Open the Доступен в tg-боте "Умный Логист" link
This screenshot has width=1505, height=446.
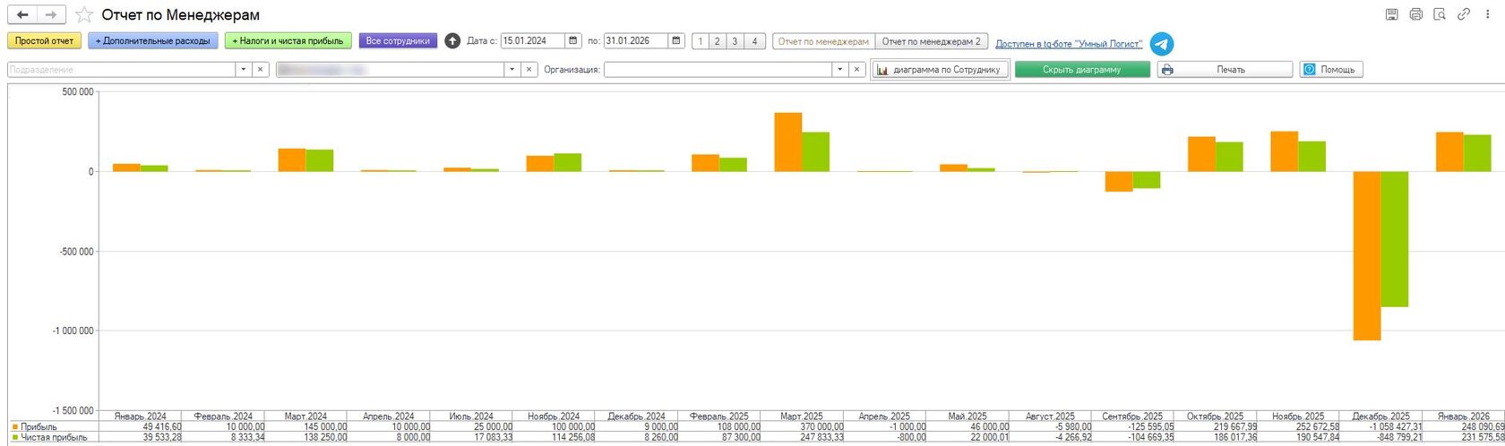1069,44
